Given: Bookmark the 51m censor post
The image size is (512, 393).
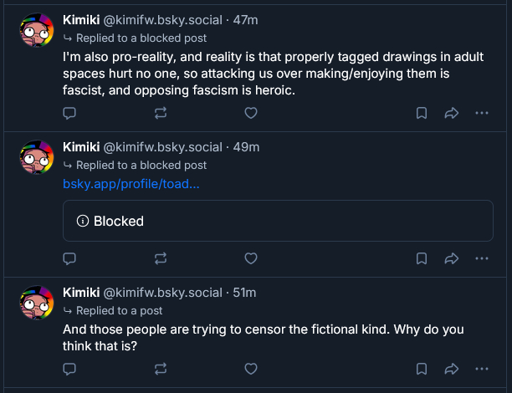Looking at the screenshot, I should click(x=422, y=368).
